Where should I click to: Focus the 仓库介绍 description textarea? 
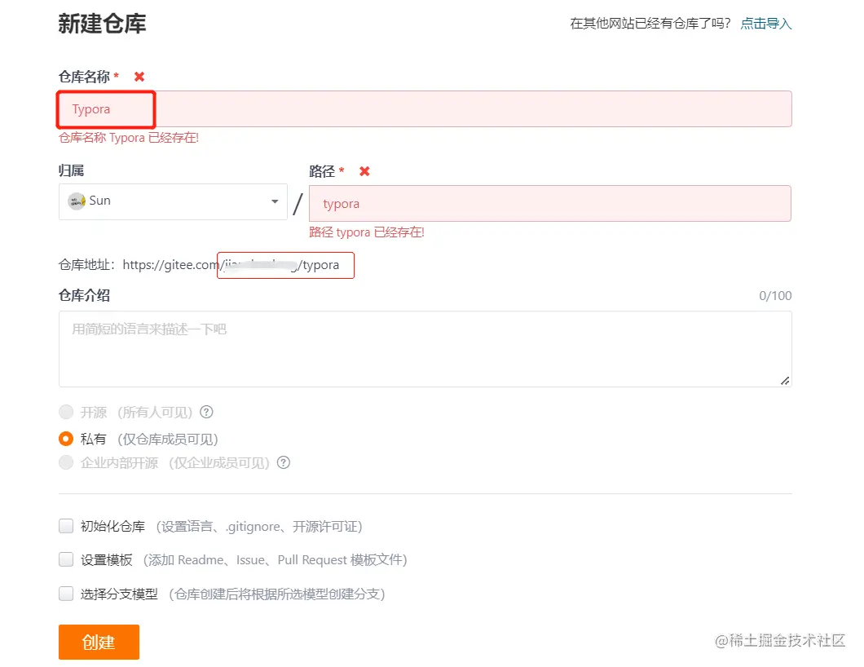pyautogui.click(x=425, y=349)
